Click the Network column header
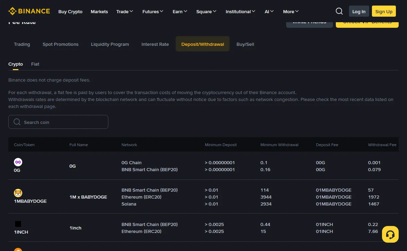This screenshot has height=251, width=407. click(x=129, y=144)
